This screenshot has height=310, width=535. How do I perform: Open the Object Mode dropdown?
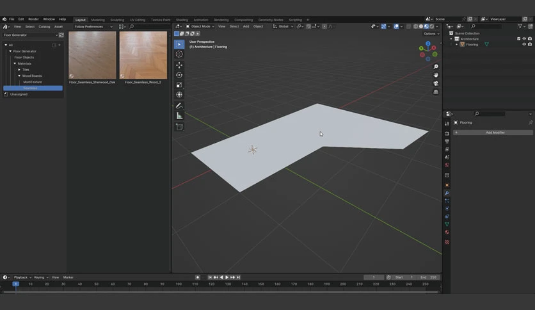[200, 26]
